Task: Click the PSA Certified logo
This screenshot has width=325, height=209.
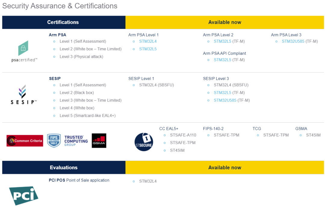Action: [x=24, y=51]
